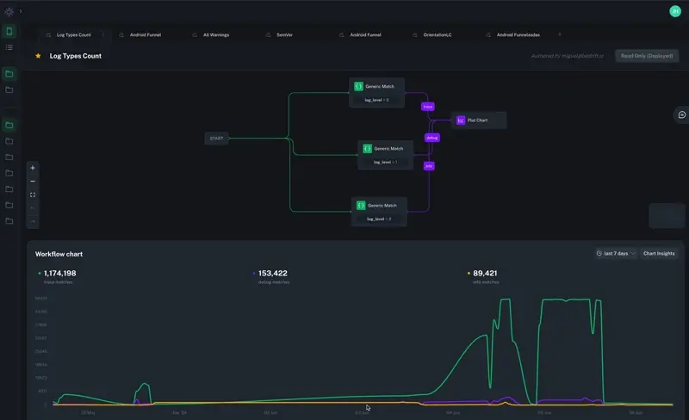Click the Read Only (Deployed) button

pos(646,56)
